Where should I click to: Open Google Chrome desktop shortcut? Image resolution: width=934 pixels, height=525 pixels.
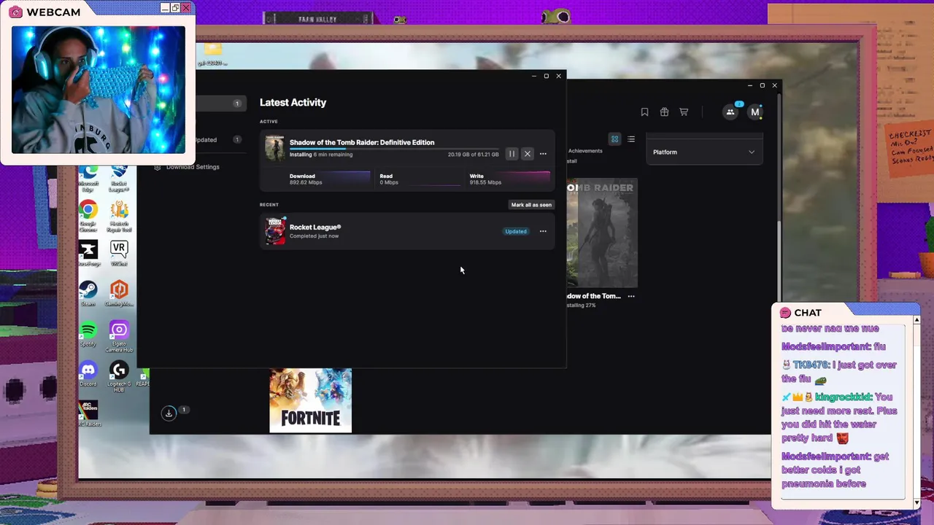[88, 214]
